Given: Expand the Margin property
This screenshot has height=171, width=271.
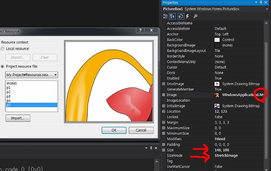Looking at the screenshot, I should click(163, 123).
